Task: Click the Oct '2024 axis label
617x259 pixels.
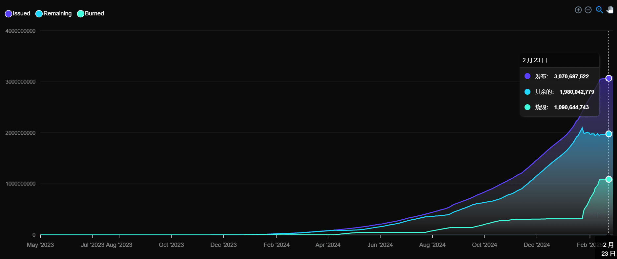Action: 484,245
